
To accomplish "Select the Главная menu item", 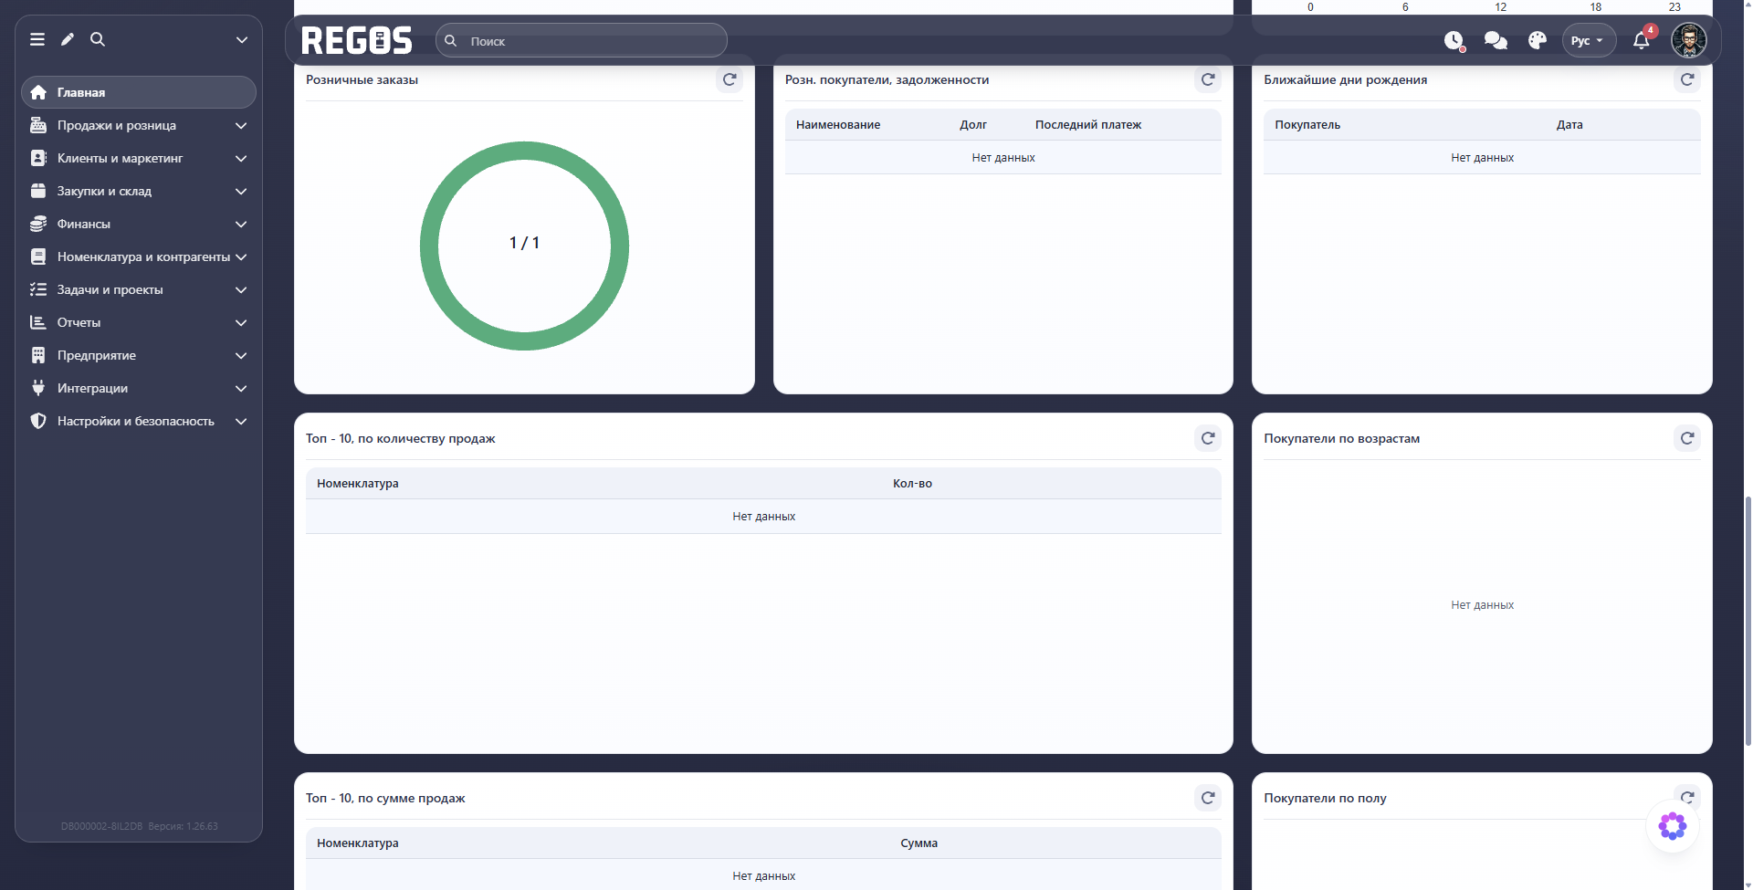I will (x=139, y=92).
